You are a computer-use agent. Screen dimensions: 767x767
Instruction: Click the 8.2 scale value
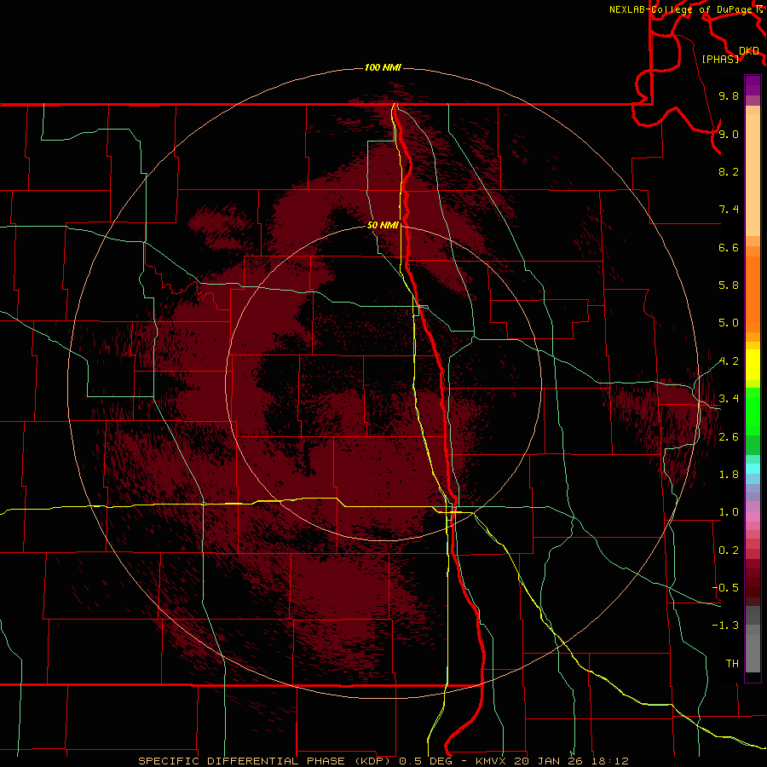point(729,171)
